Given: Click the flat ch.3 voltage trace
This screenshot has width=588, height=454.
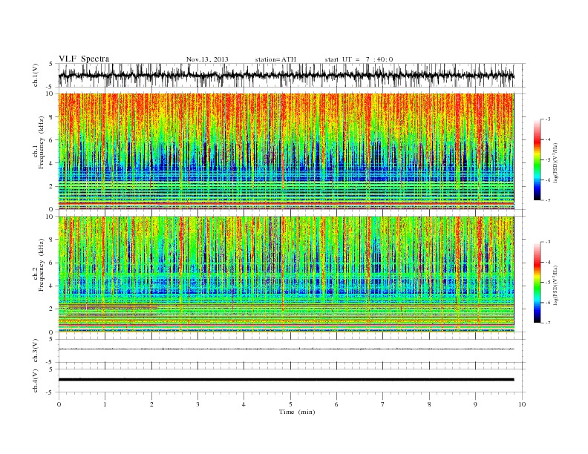Looking at the screenshot, I should click(x=286, y=349).
